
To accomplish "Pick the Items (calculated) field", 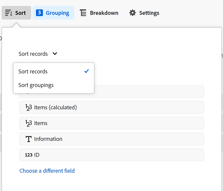I will point(111,108).
